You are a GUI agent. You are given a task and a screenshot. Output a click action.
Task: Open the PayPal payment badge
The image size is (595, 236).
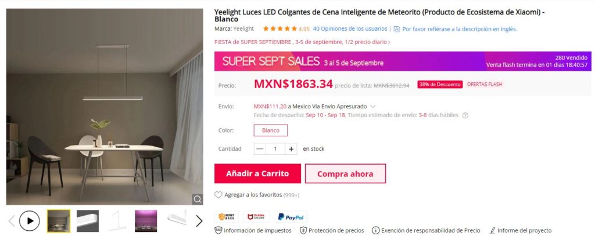coord(291,217)
